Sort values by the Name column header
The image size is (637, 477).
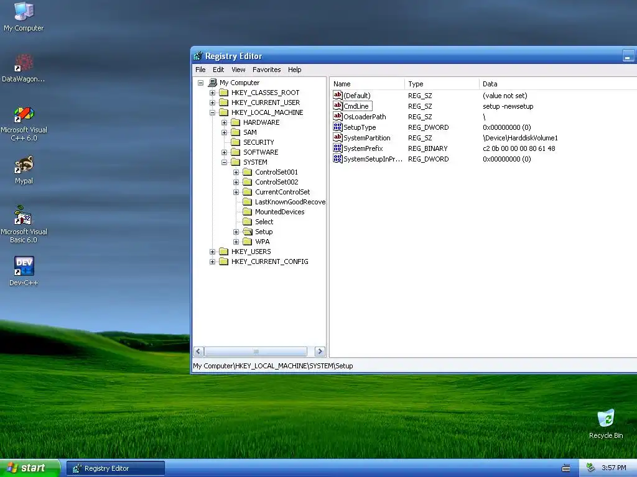(x=367, y=84)
